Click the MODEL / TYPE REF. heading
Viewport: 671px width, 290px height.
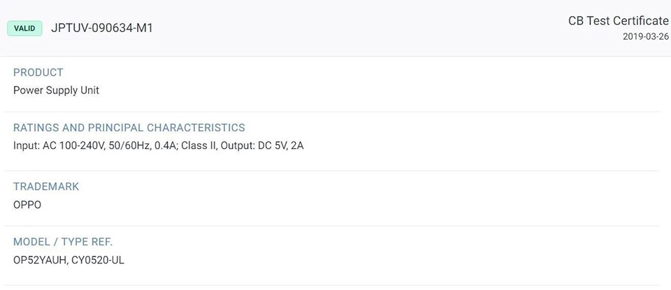(63, 242)
